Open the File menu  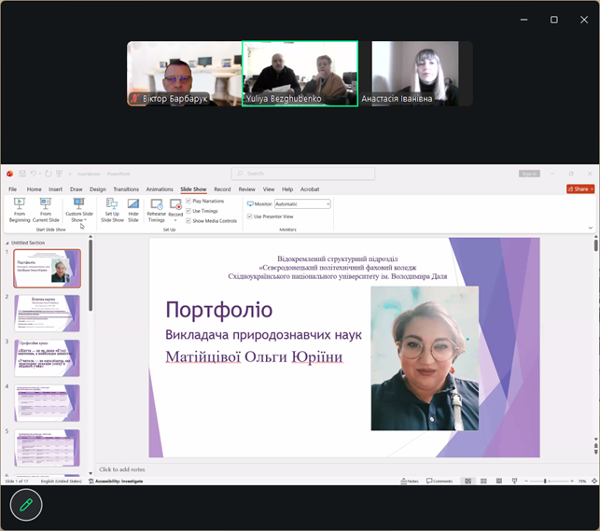pyautogui.click(x=13, y=189)
